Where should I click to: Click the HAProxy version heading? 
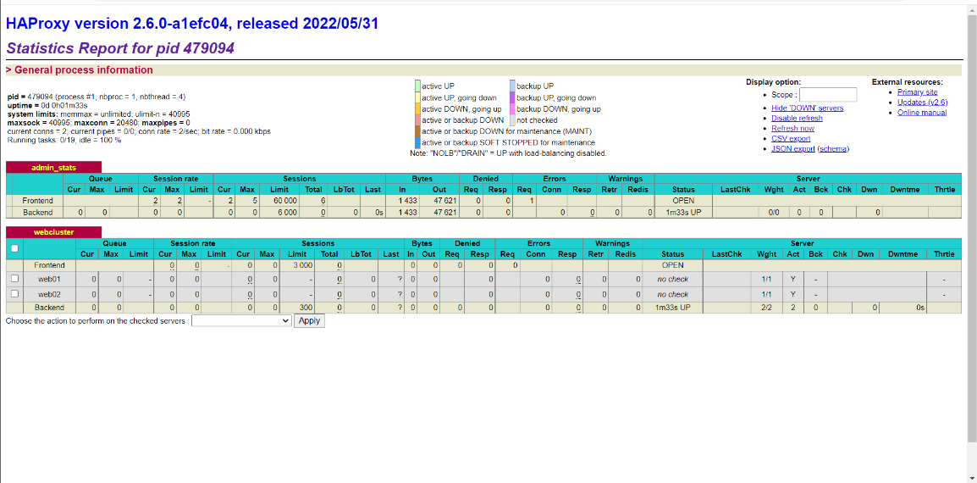[x=192, y=24]
